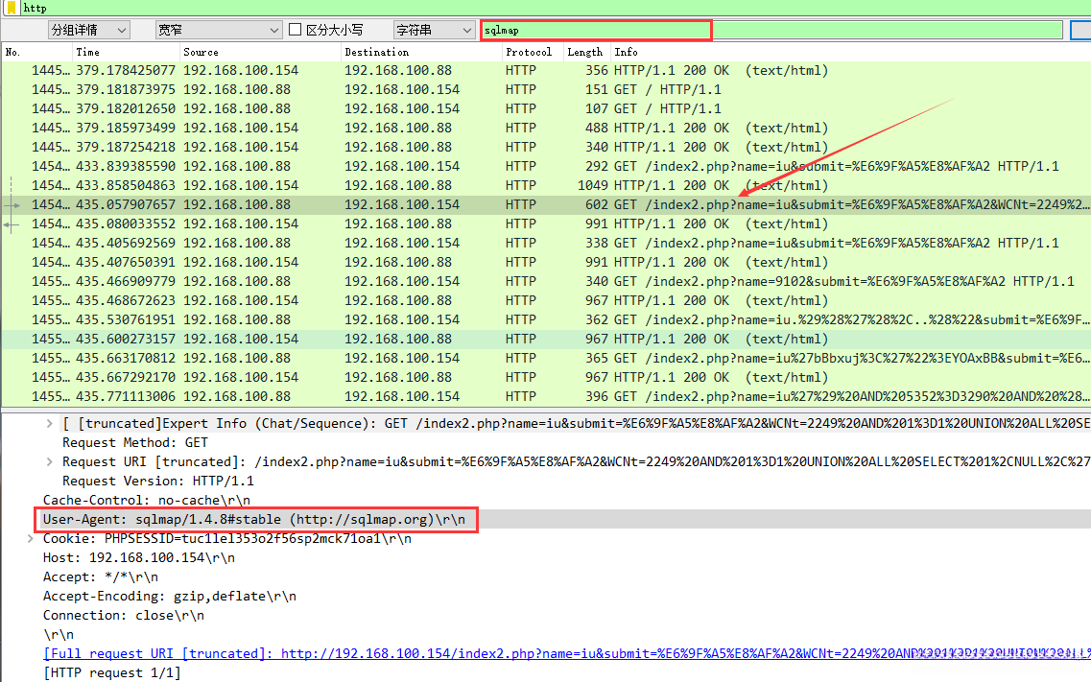Select the packet at time 379.178425077

[546, 70]
